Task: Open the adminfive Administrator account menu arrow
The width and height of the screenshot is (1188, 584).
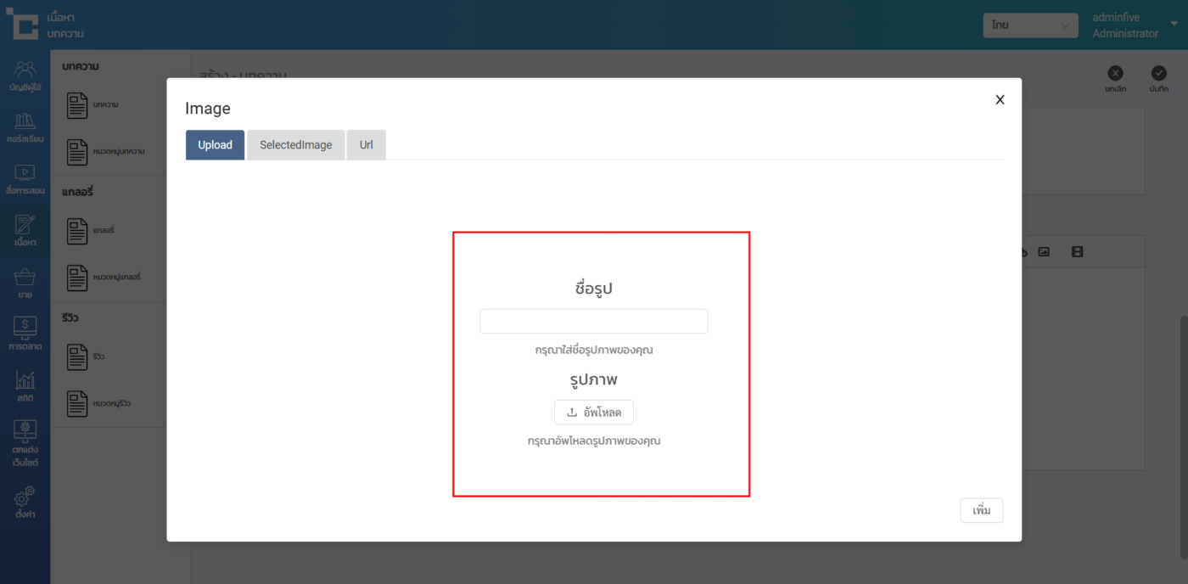Action: 1174,25
